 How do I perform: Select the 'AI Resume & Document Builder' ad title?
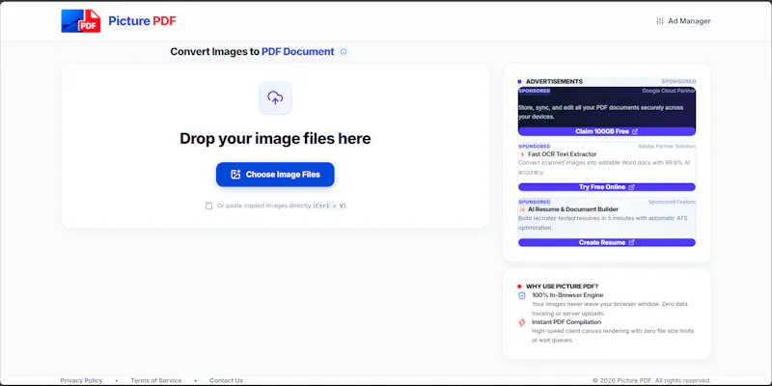[573, 209]
